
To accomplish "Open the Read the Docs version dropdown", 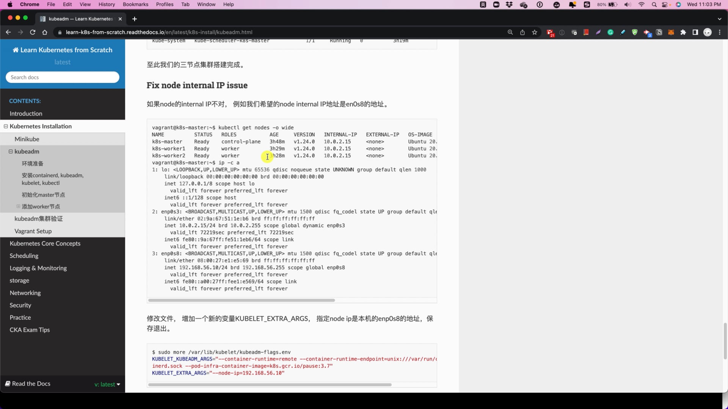I will (107, 384).
